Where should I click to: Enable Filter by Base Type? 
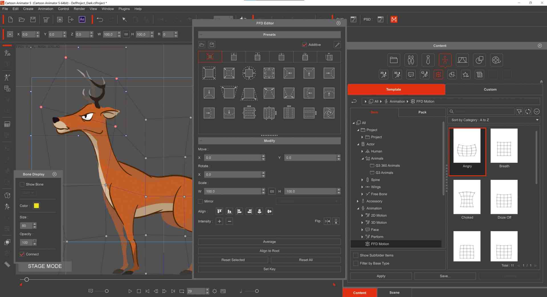[x=355, y=263]
